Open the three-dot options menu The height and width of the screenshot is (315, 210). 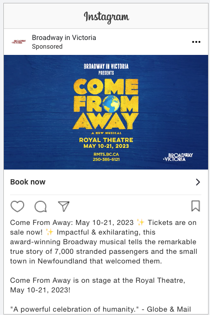[x=196, y=42]
